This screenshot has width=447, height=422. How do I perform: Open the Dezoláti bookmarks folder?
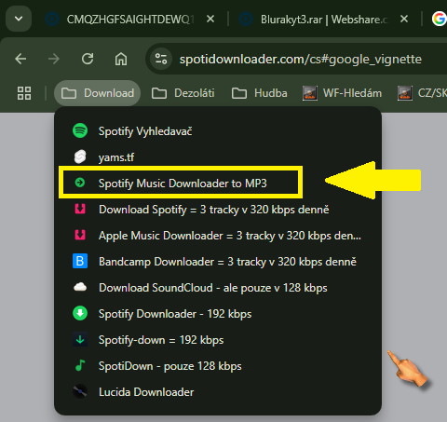coord(183,93)
